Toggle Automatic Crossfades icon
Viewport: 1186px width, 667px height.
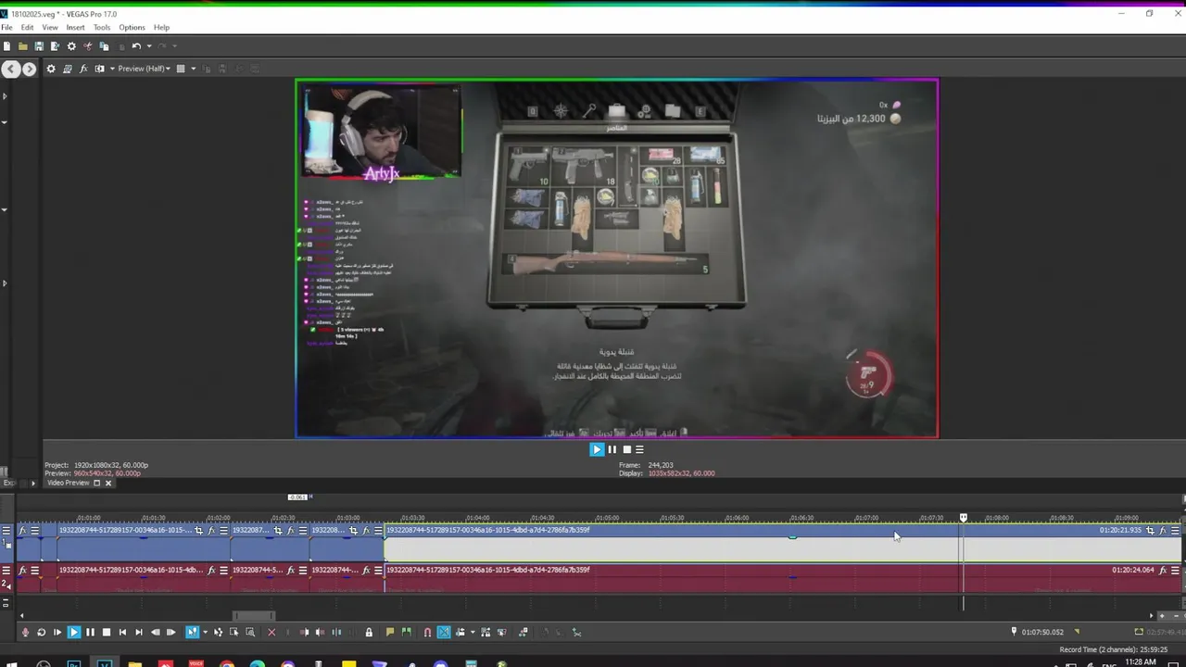444,632
